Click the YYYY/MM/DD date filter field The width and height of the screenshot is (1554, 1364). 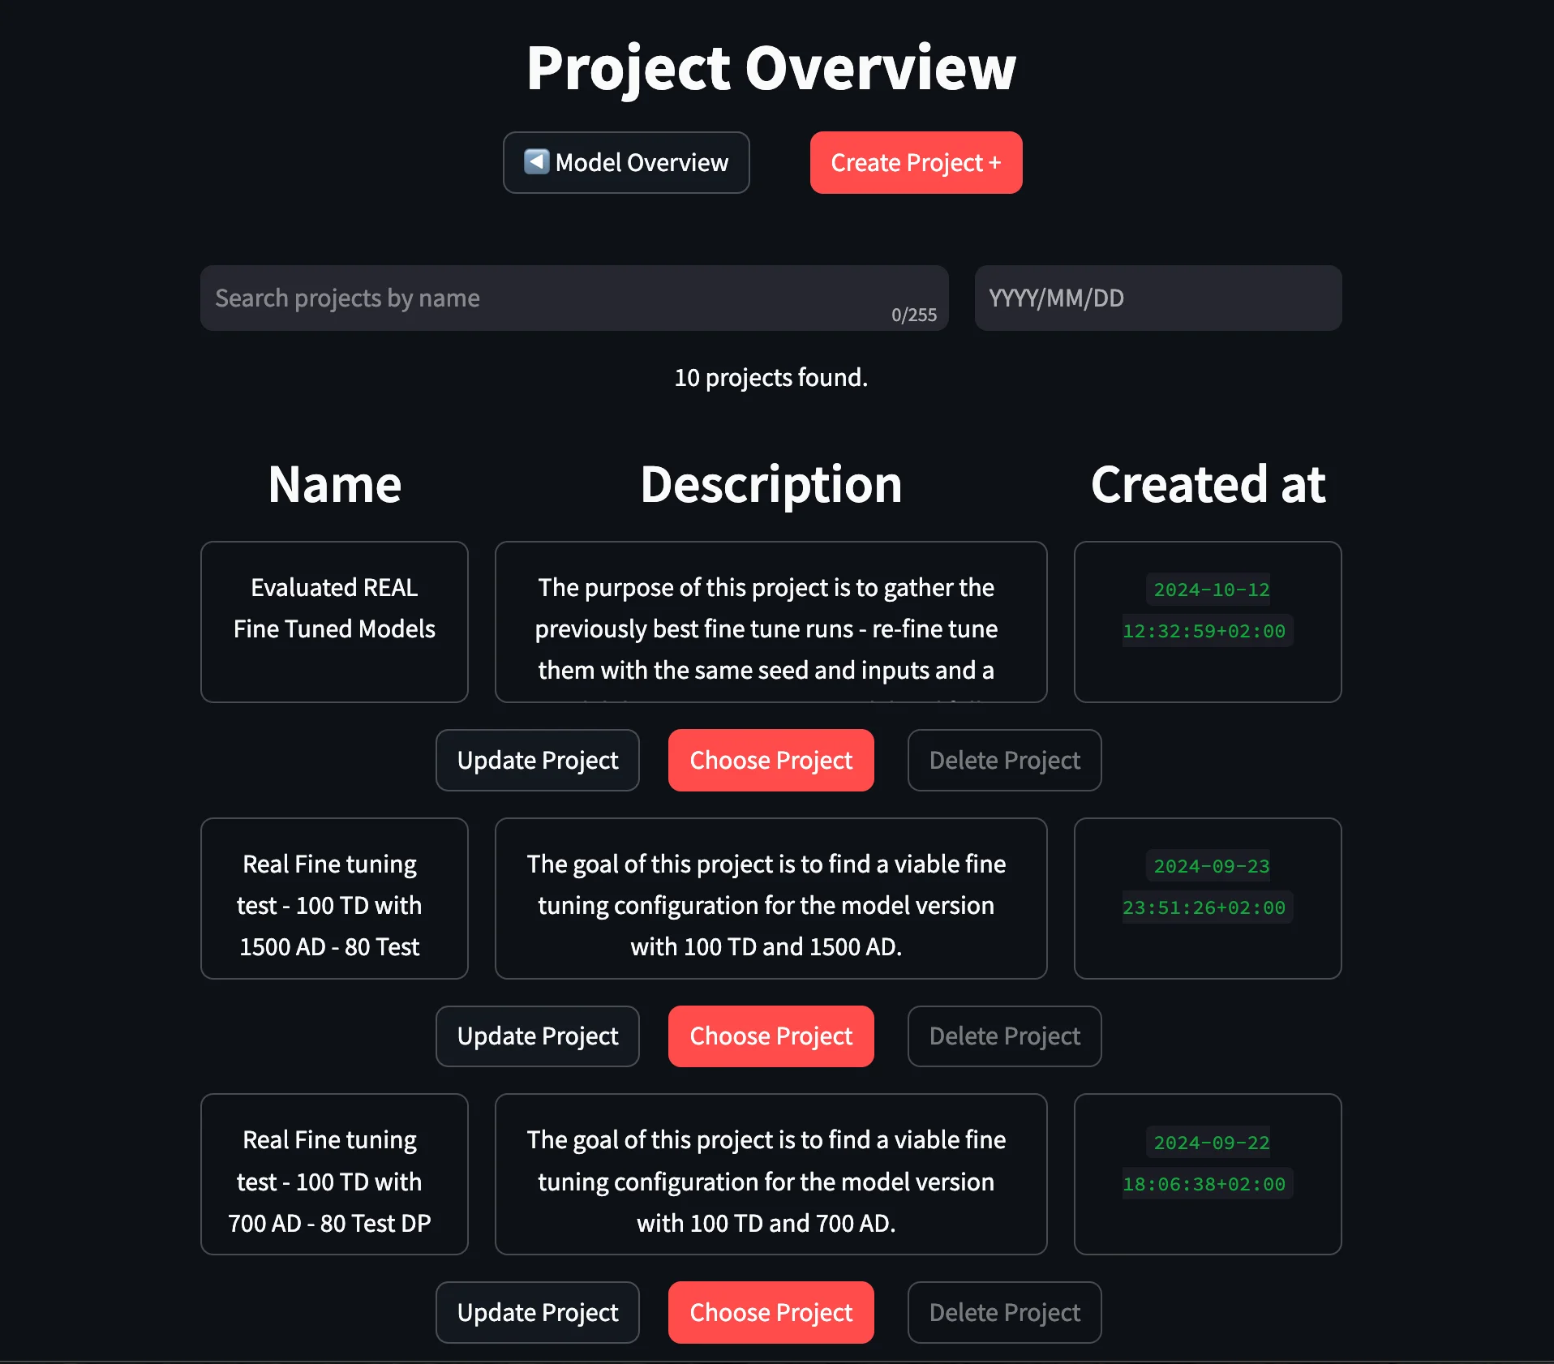tap(1157, 298)
